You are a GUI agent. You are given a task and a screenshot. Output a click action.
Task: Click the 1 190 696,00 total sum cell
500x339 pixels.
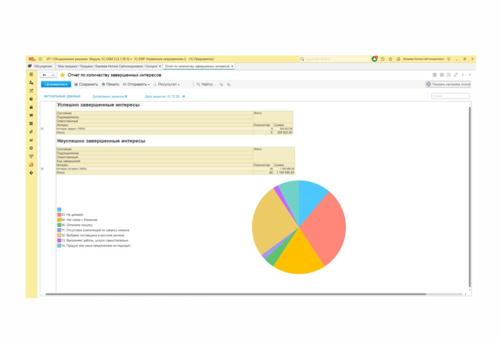[284, 173]
